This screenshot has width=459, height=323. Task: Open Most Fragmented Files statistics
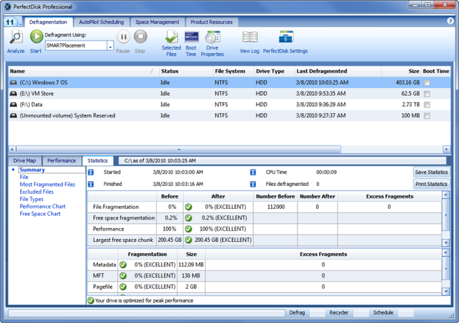point(48,185)
